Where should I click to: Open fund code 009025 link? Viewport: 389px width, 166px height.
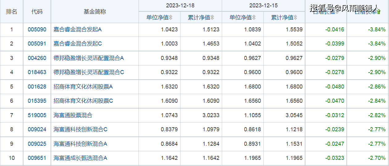point(37,144)
